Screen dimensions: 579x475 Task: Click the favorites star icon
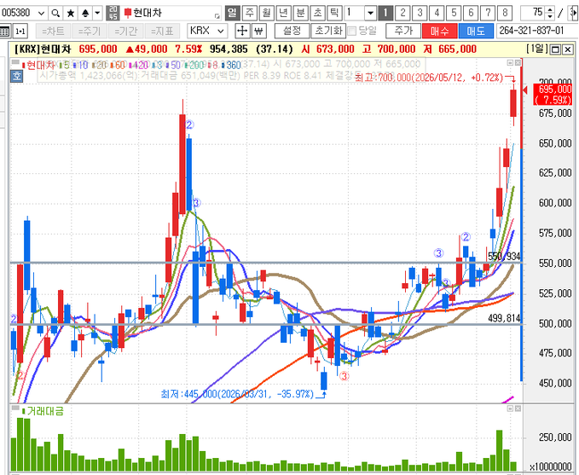(71, 14)
